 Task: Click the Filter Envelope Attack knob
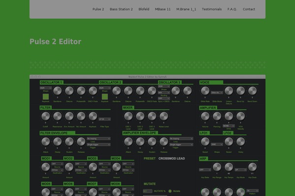tap(46, 142)
